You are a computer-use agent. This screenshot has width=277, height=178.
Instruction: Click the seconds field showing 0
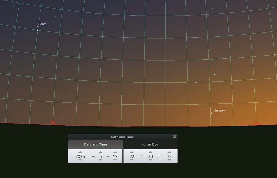point(169,156)
